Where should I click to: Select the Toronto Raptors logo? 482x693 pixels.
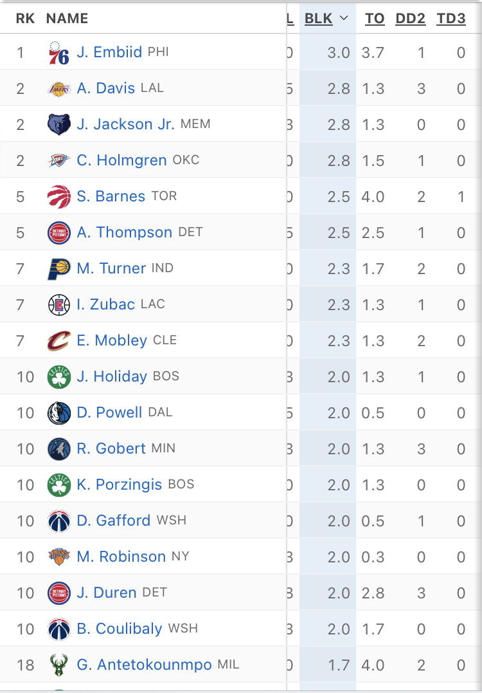pyautogui.click(x=58, y=197)
